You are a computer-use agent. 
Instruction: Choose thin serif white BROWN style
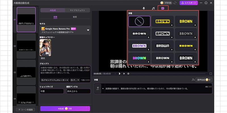click(186, 34)
